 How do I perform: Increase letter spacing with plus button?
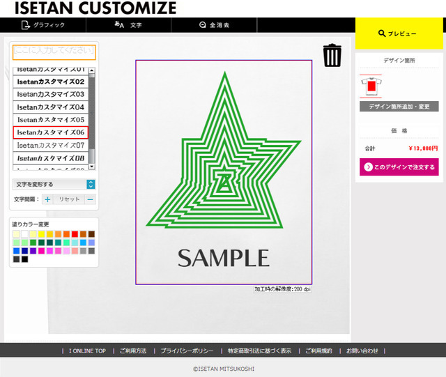[47, 199]
